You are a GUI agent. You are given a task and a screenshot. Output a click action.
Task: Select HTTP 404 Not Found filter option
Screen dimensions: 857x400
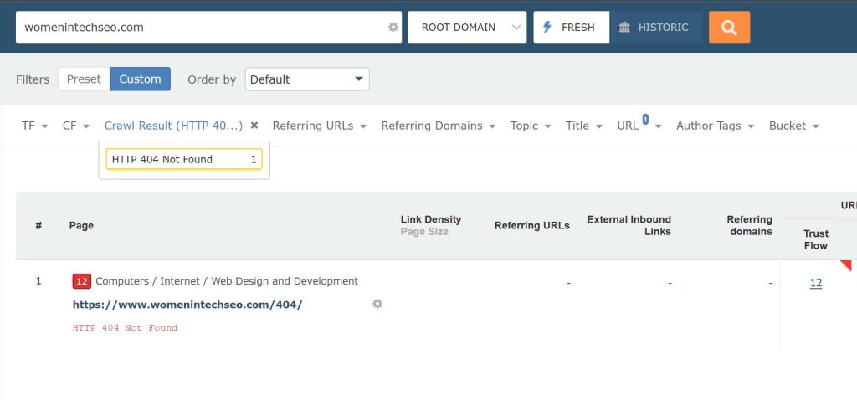[x=184, y=160]
